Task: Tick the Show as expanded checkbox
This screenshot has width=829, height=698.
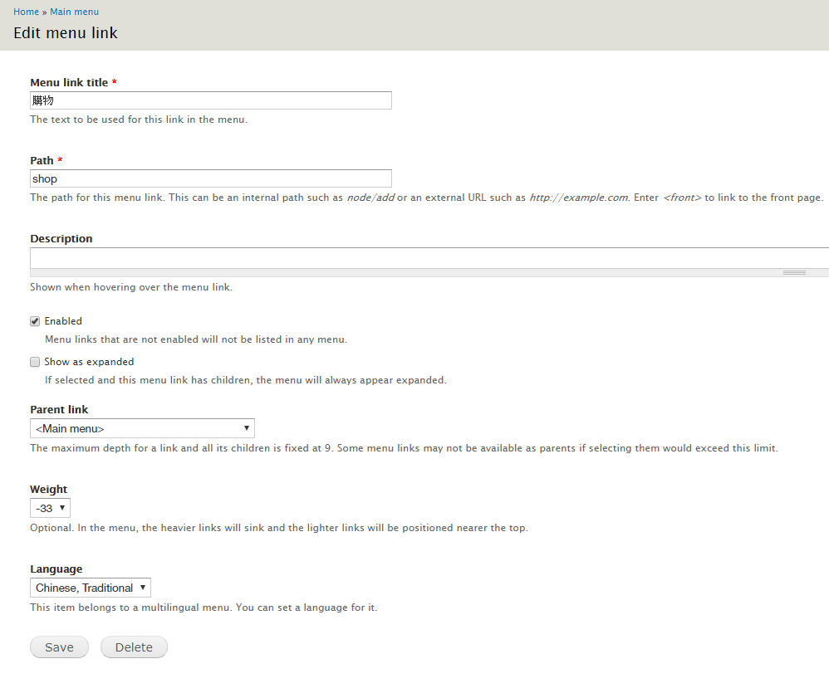Action: (35, 362)
